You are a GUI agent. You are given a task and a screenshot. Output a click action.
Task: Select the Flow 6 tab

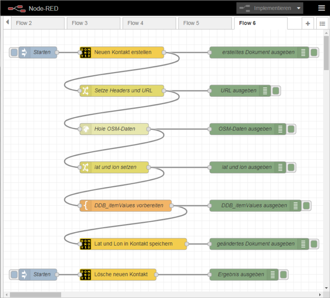(261, 23)
